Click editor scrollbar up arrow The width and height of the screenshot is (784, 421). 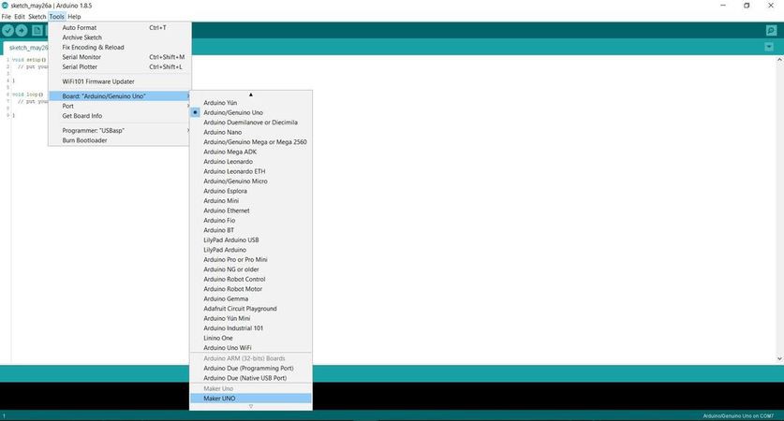(779, 60)
